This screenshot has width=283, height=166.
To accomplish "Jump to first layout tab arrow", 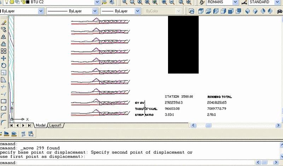I will pos(11,125).
